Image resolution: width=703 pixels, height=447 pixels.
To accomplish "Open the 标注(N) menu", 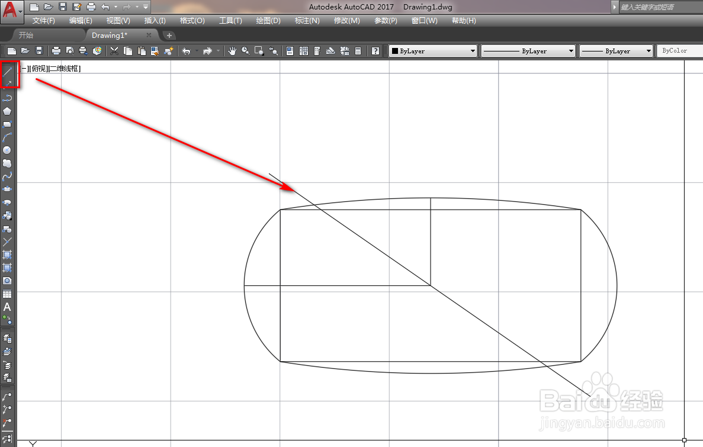I will tap(307, 21).
